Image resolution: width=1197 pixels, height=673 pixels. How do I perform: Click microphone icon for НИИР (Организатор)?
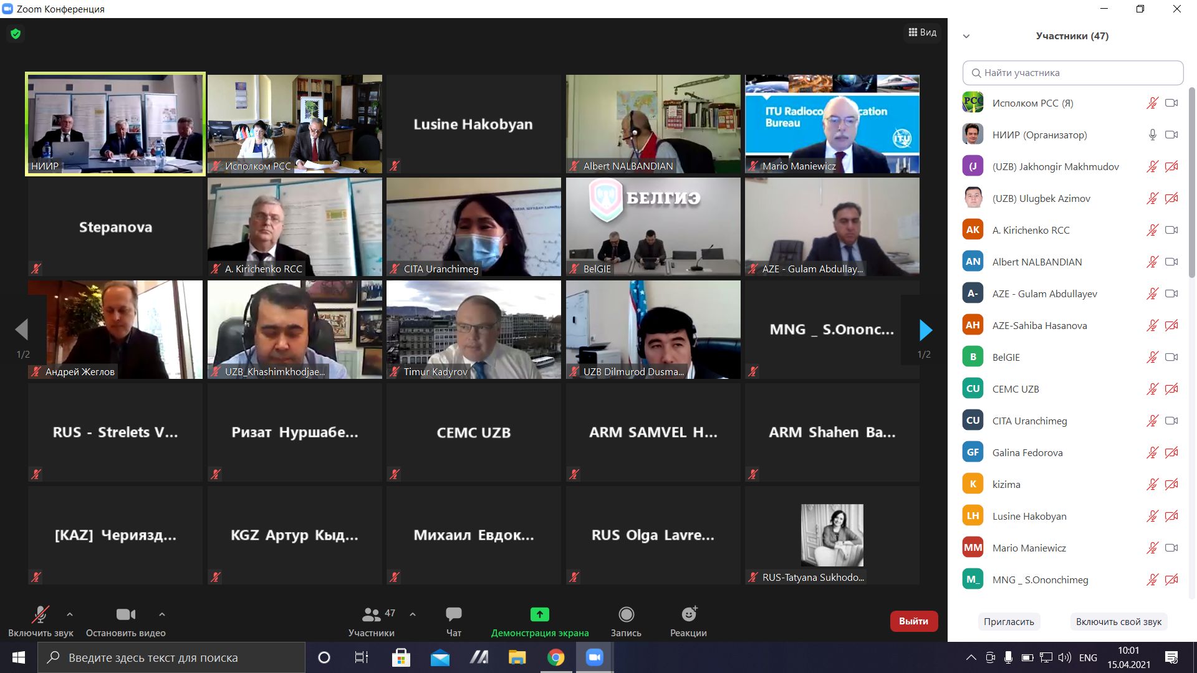1152,135
